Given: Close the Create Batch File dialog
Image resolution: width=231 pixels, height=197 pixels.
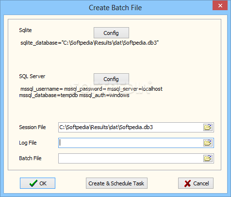Looking at the screenshot, I should [220, 5].
